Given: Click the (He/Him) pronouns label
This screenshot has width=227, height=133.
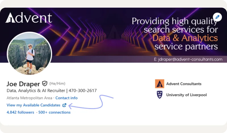Looking at the screenshot, I should (57, 83).
